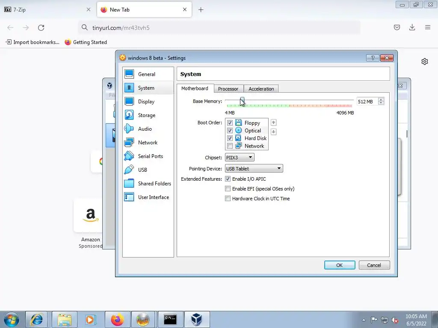Switch to the Acceleration tab
The image size is (438, 328).
[x=261, y=89]
